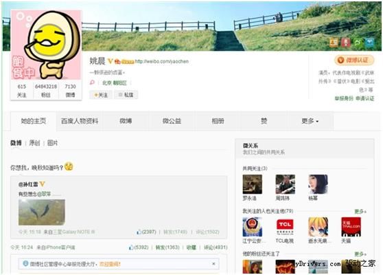Screen dimensions: 383x275
Task: Open the 姚晨 profile avatar image
Action: (46, 45)
